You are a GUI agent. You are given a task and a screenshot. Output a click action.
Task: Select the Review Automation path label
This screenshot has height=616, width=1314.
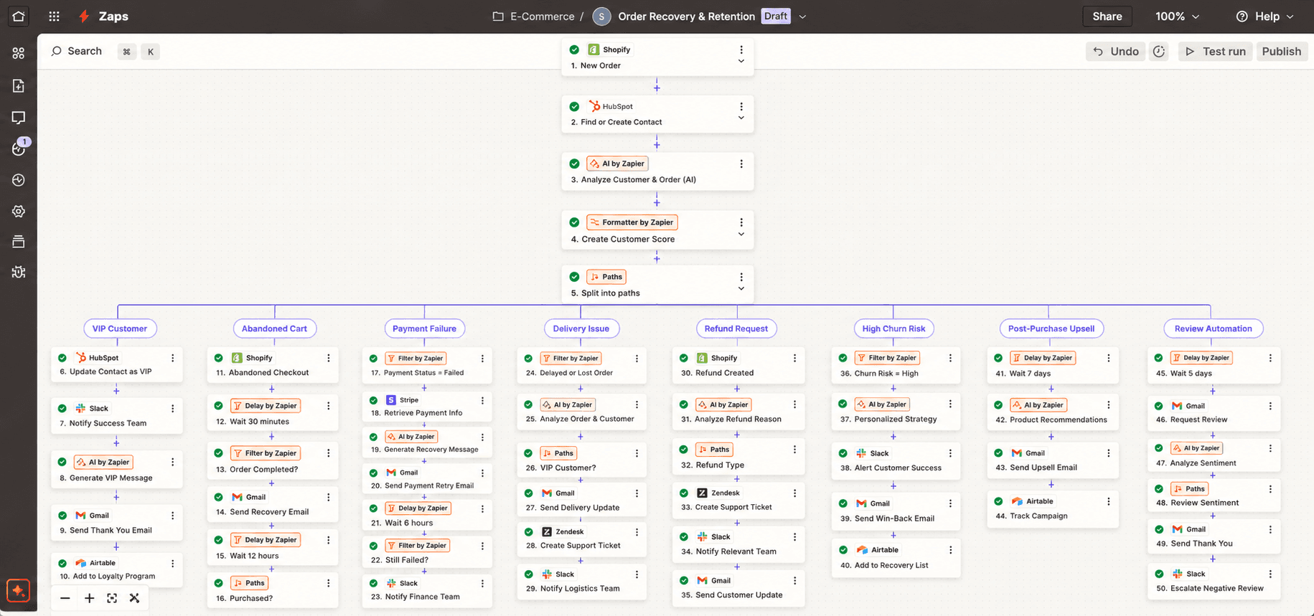tap(1213, 328)
